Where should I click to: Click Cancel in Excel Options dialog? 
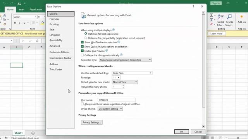click(198, 132)
